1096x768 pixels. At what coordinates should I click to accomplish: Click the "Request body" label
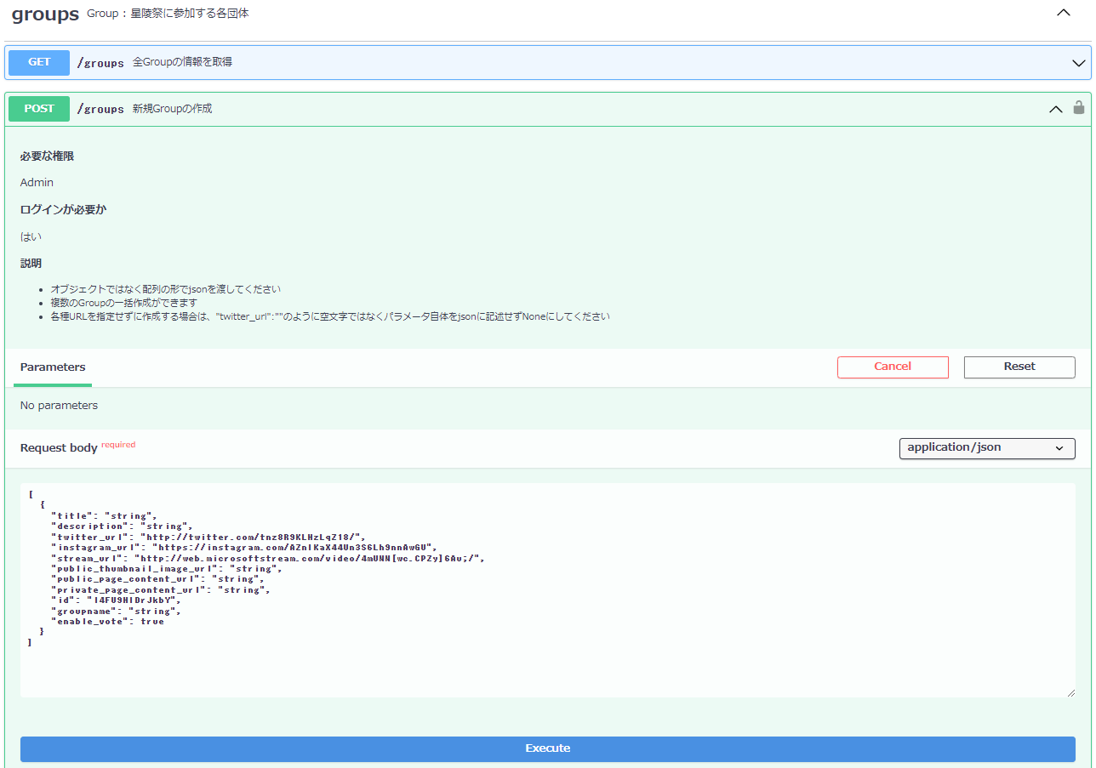[59, 448]
